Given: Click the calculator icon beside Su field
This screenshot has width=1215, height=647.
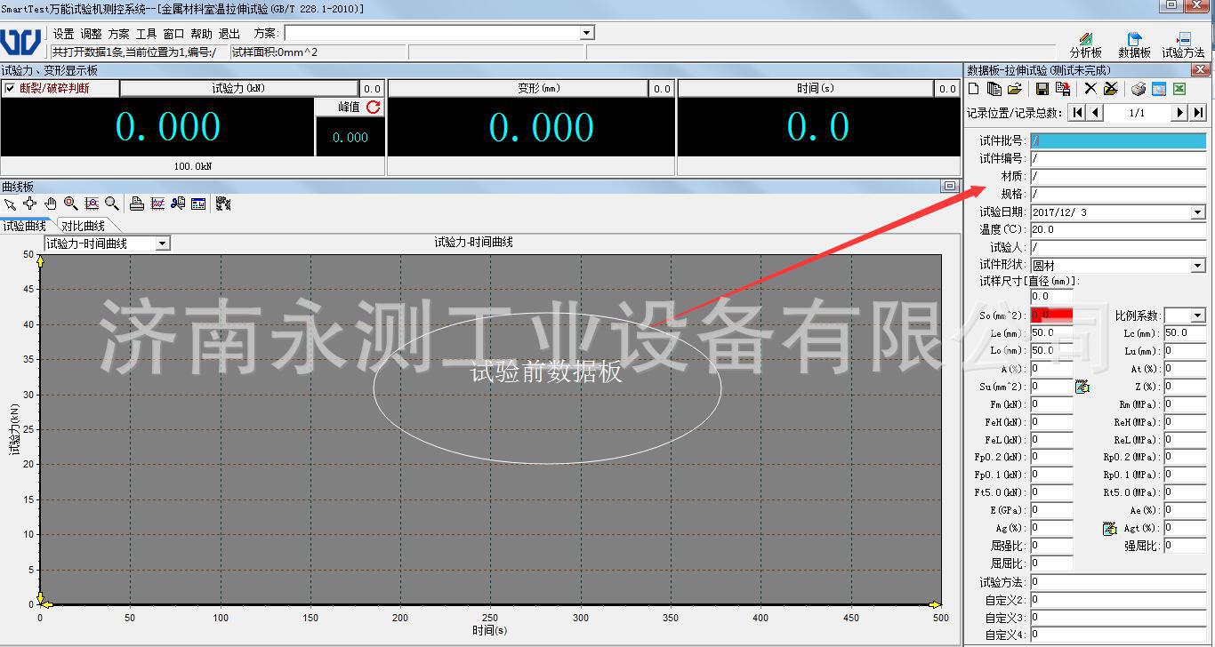Looking at the screenshot, I should pyautogui.click(x=1082, y=387).
